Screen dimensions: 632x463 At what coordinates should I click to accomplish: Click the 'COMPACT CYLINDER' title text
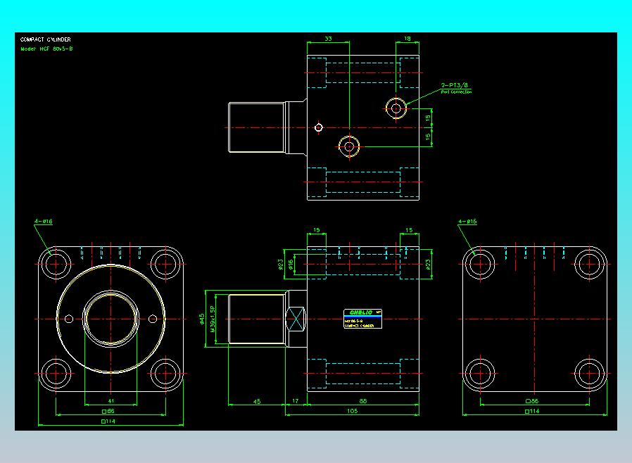click(x=46, y=39)
